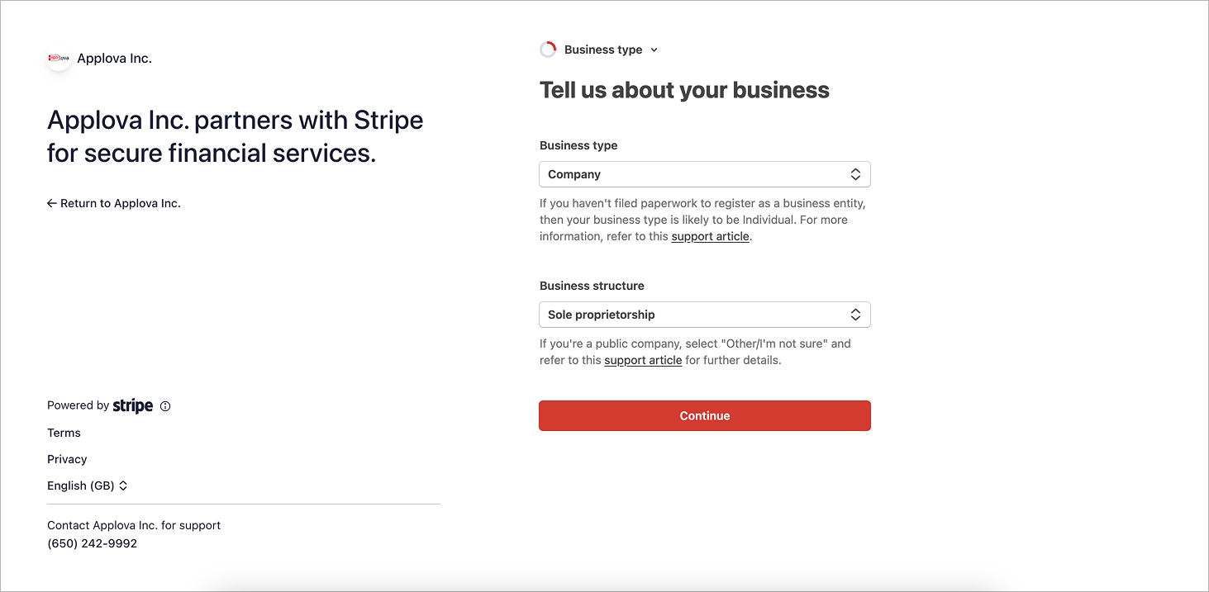Click the up-down arrows in Business structure field

coord(855,315)
